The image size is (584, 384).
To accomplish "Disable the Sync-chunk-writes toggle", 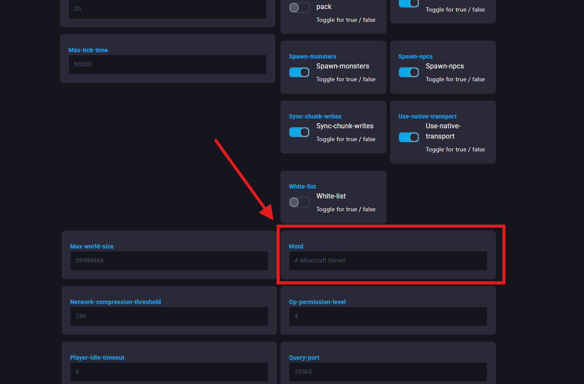I will [x=299, y=132].
